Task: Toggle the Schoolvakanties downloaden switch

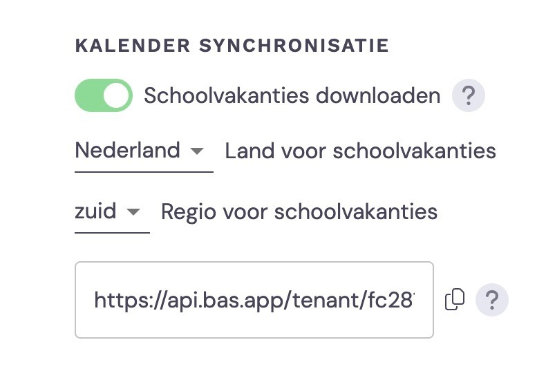Action: coord(104,95)
